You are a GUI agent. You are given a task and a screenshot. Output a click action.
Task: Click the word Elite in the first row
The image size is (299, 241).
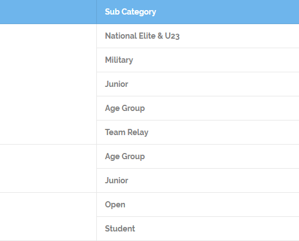(x=147, y=36)
